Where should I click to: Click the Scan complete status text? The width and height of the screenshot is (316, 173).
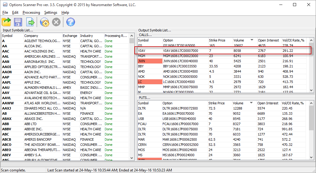(x=13, y=170)
